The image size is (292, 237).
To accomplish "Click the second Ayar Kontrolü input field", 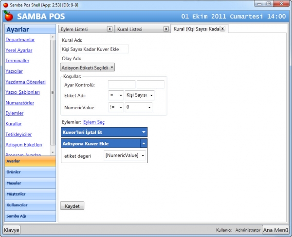I will click(x=150, y=85).
